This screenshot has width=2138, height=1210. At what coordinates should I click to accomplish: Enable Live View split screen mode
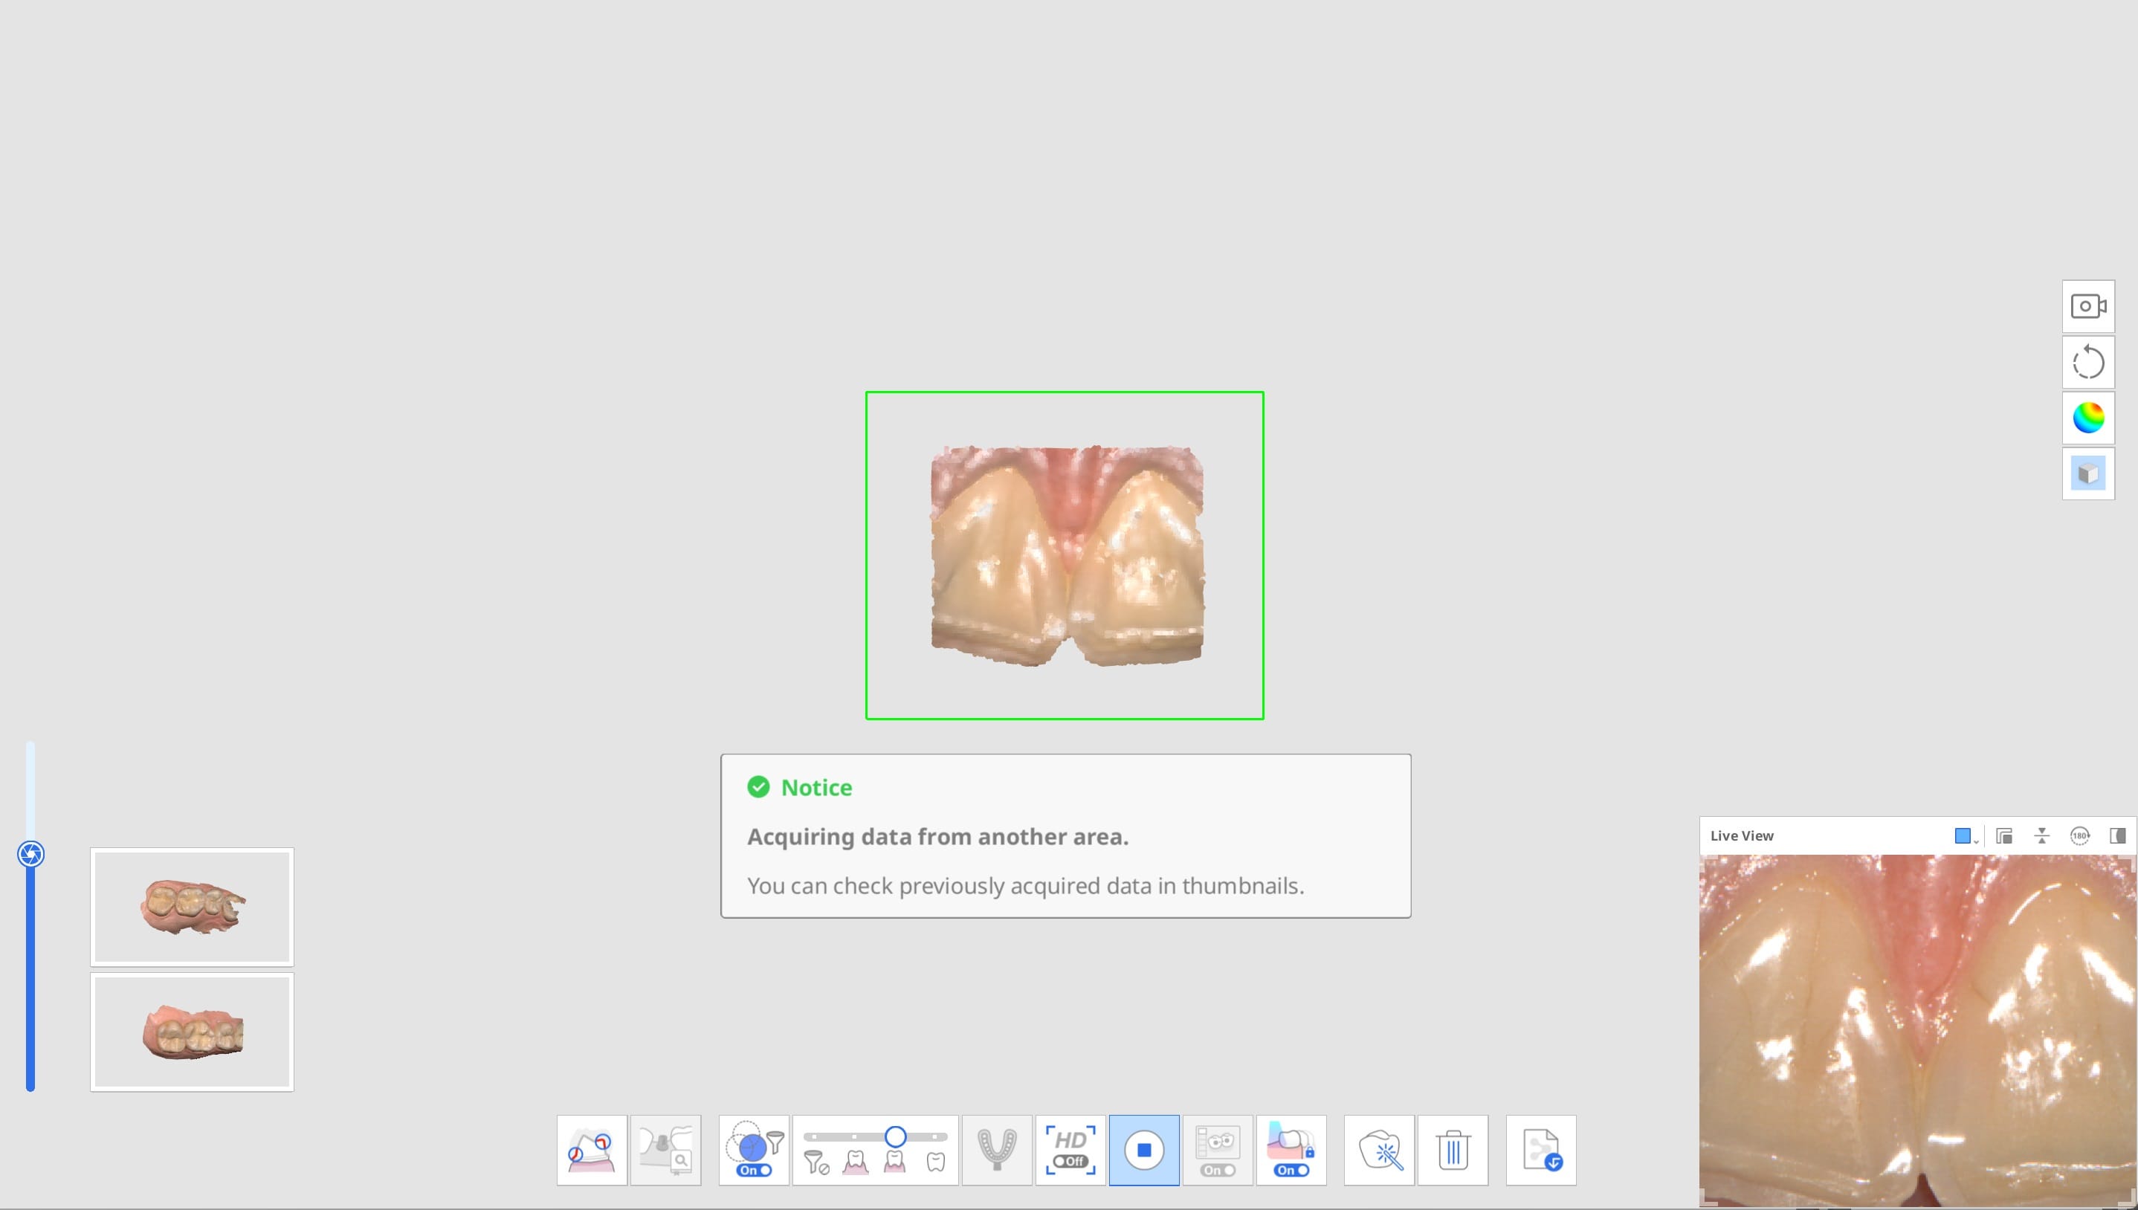coord(2119,835)
